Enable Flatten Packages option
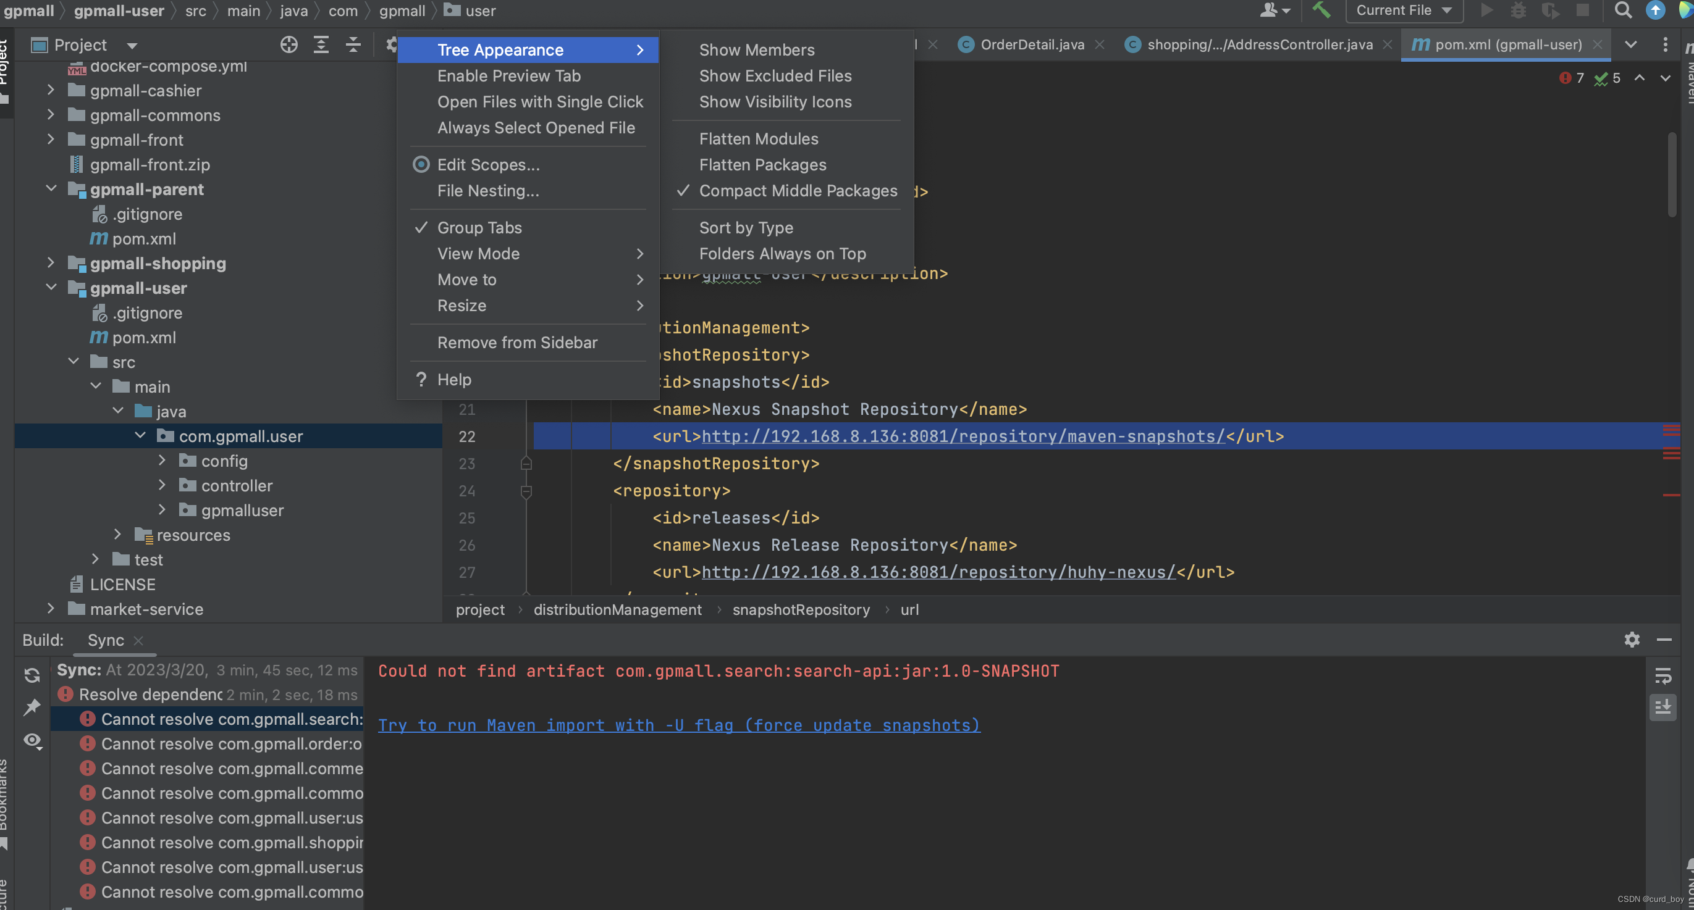The height and width of the screenshot is (910, 1694). click(x=786, y=165)
